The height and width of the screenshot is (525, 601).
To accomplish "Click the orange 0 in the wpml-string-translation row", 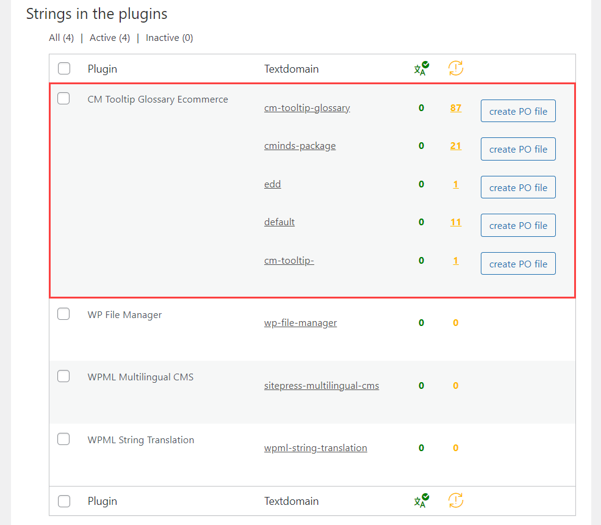I will click(x=456, y=448).
